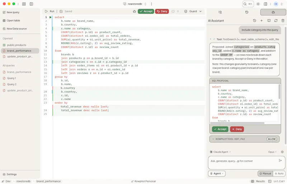Accept the changes in editor toolbar
This screenshot has width=287, height=184.
click(146, 11)
